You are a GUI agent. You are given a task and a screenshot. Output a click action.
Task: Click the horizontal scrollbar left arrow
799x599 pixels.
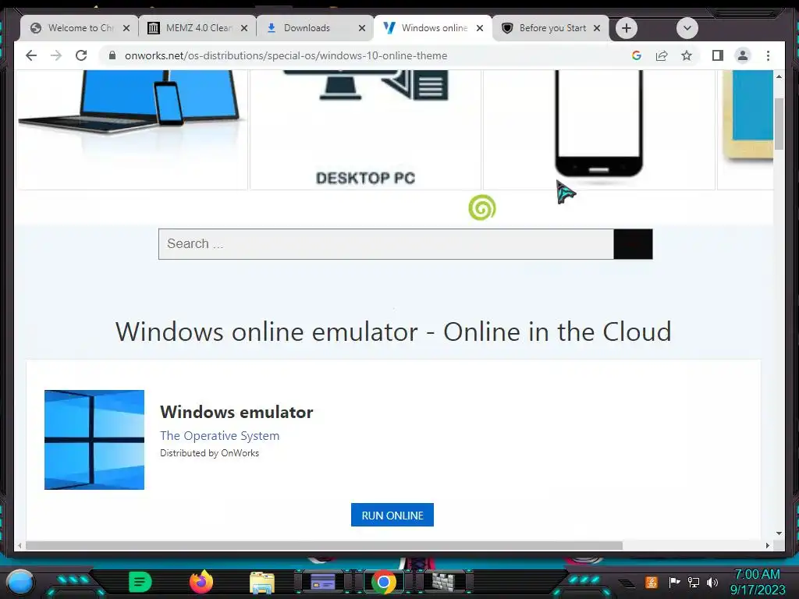tap(20, 545)
